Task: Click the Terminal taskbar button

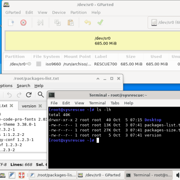Action: (149, 175)
